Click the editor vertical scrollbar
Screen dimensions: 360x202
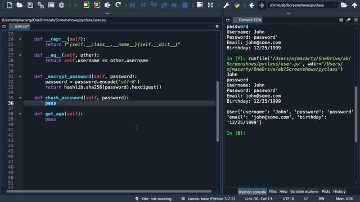coord(218,111)
